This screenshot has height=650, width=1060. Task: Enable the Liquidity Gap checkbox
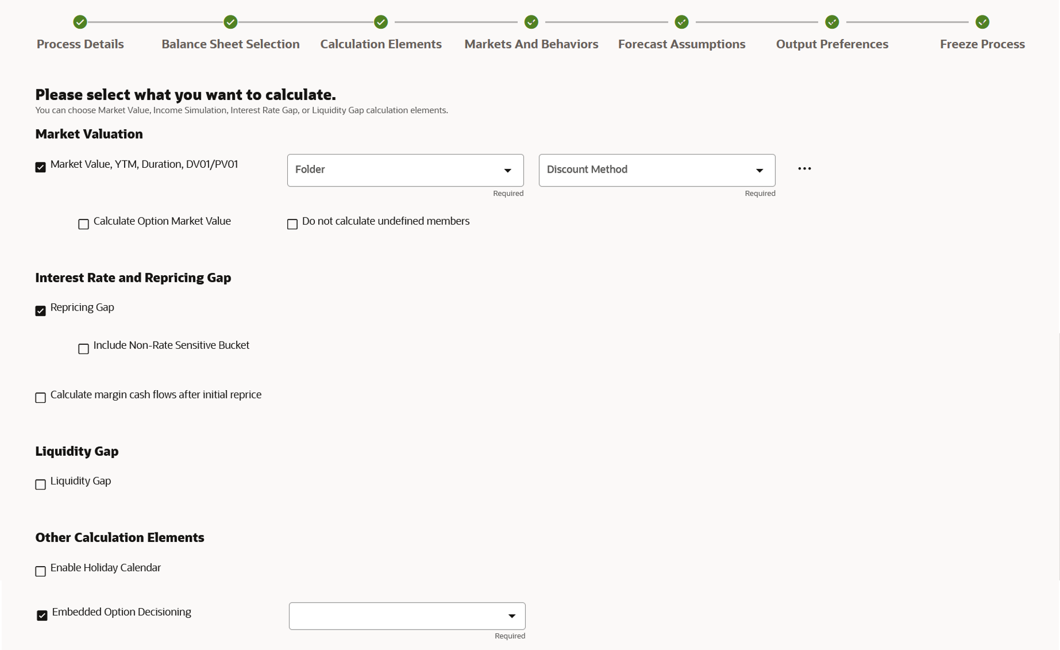click(41, 484)
